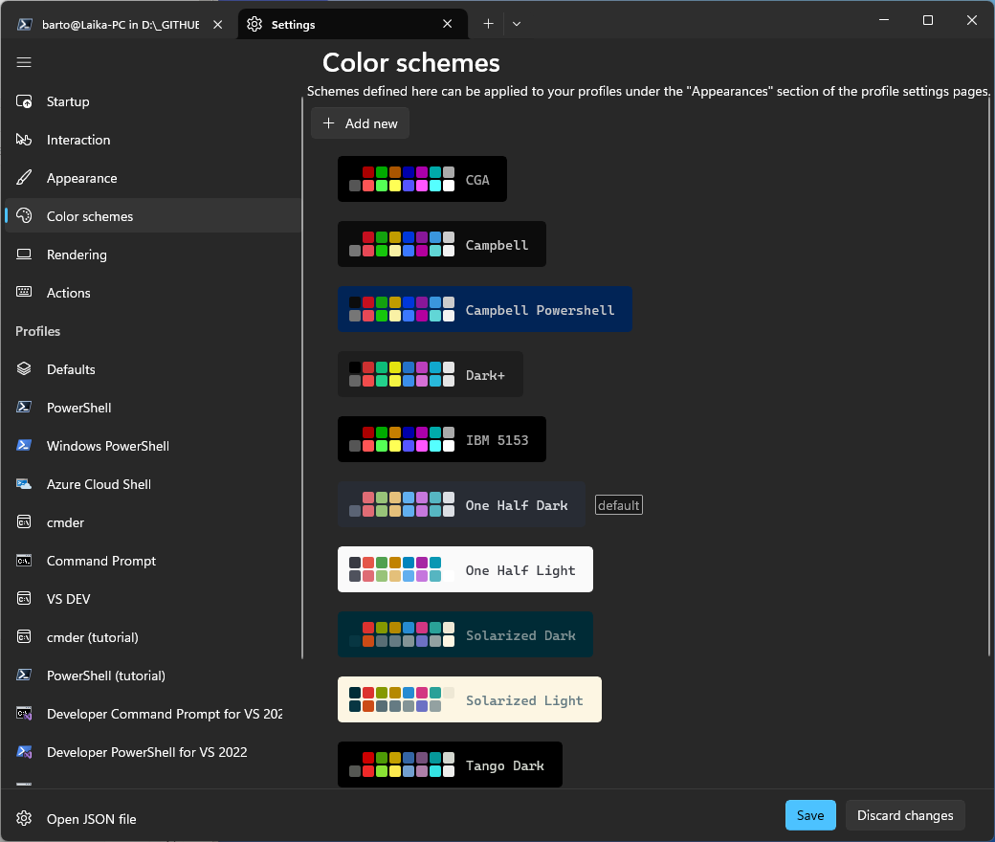
Task: Select the Solarized Light color scheme
Action: coord(469,700)
